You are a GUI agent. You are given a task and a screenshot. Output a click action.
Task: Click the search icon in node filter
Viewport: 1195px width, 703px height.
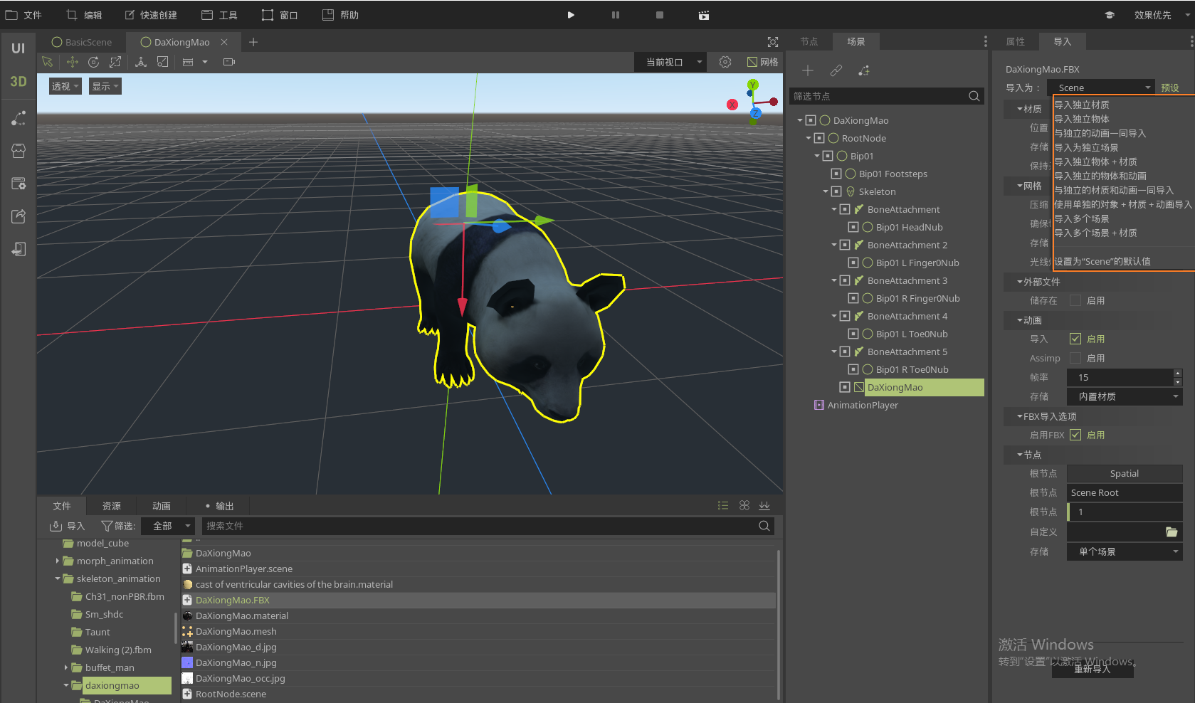974,96
